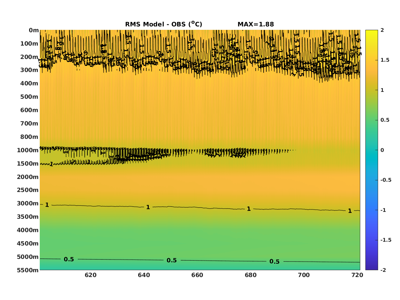Click the '100m' depth axis label
Viewport: 400px width, 300px height.
[x=29, y=44]
